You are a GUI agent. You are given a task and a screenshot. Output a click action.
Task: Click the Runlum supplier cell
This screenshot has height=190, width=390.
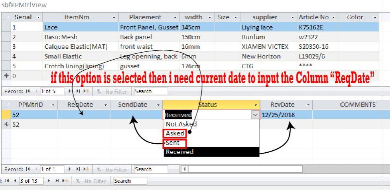point(269,37)
